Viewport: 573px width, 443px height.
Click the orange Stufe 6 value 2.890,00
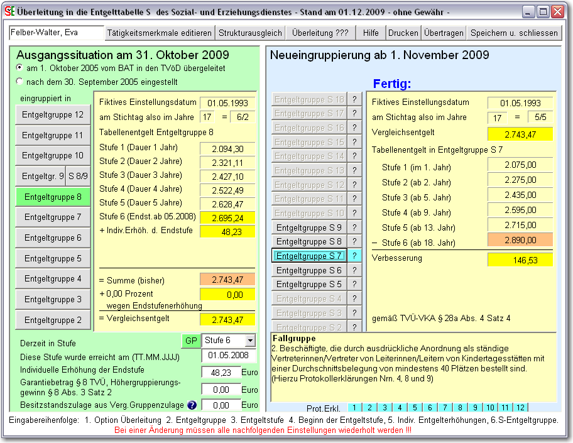point(520,240)
